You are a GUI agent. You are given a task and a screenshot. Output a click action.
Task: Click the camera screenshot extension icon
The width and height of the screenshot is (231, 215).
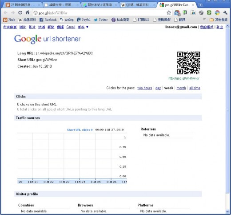pos(193,13)
